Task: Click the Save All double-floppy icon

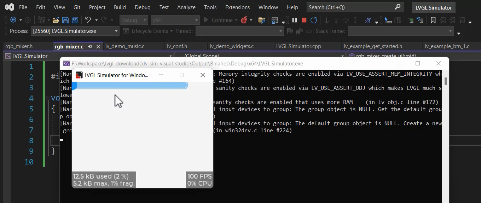Action: [75, 20]
